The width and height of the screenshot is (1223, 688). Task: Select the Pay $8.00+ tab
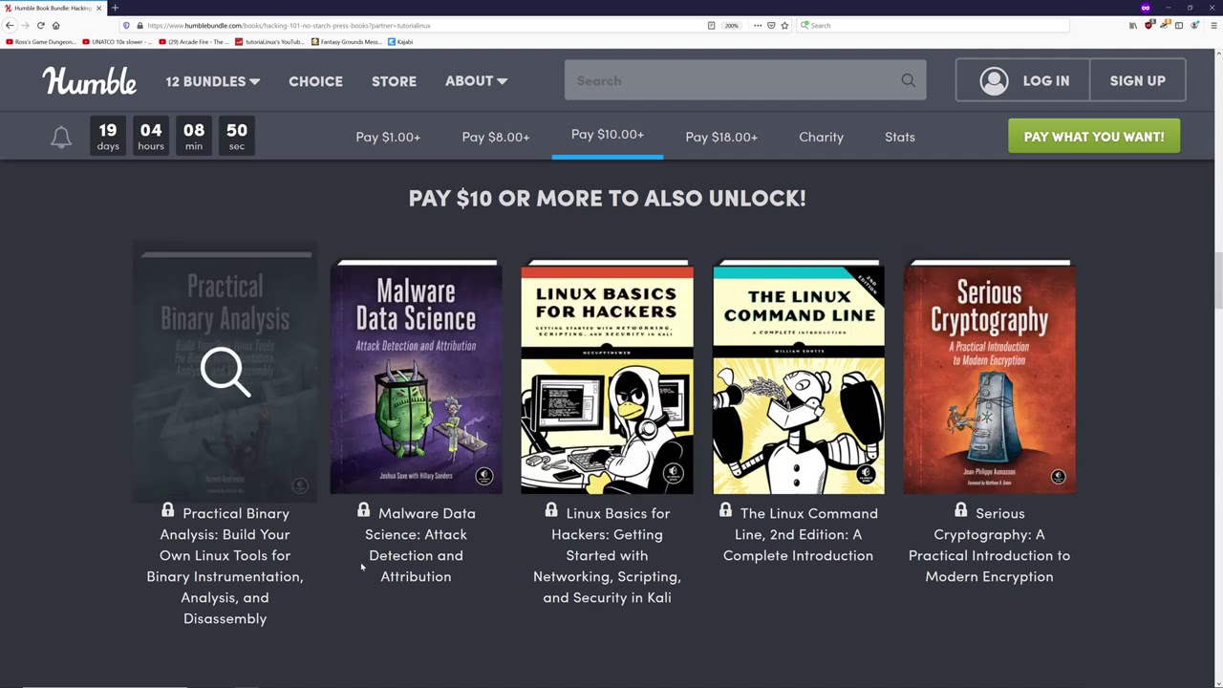pyautogui.click(x=495, y=137)
